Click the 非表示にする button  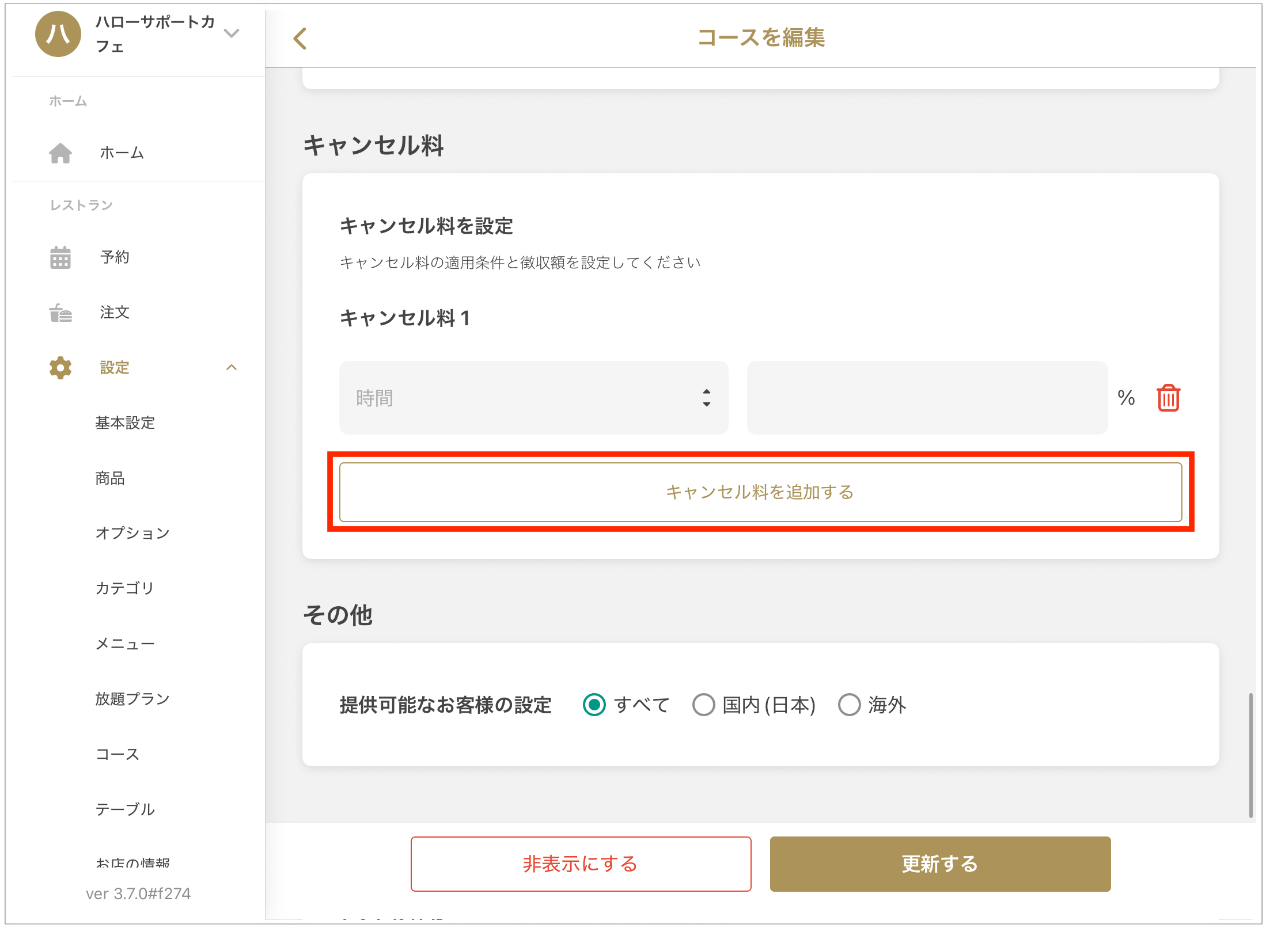[581, 864]
